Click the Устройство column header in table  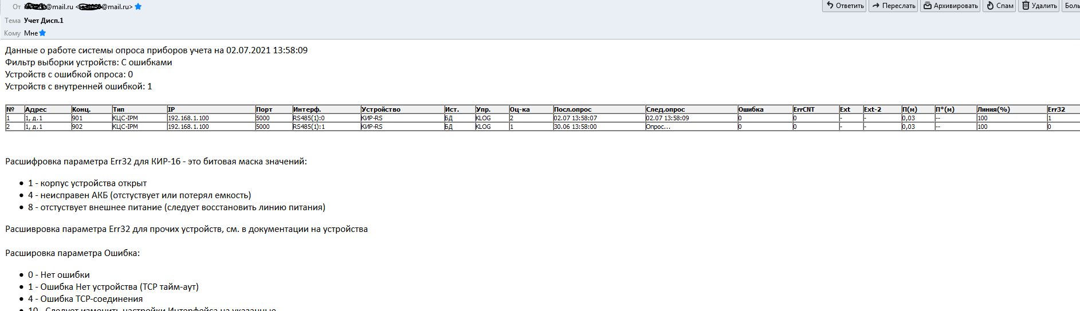tap(380, 109)
